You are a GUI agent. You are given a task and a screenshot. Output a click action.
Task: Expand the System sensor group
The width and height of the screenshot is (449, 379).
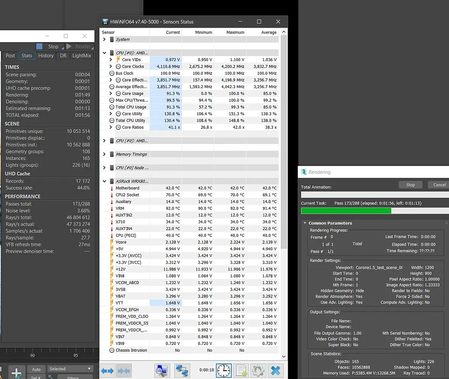104,39
